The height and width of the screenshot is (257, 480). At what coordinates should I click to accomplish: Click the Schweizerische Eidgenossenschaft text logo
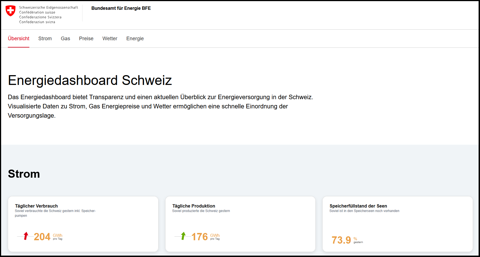tap(48, 15)
